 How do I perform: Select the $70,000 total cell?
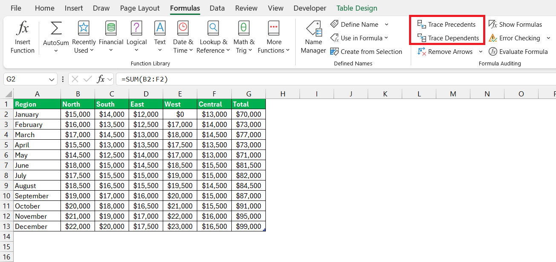coord(248,114)
